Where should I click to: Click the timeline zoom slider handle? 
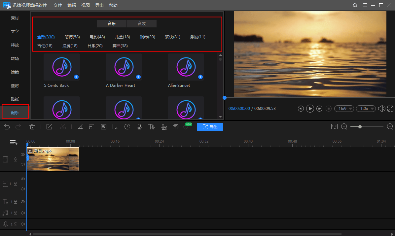pyautogui.click(x=360, y=127)
